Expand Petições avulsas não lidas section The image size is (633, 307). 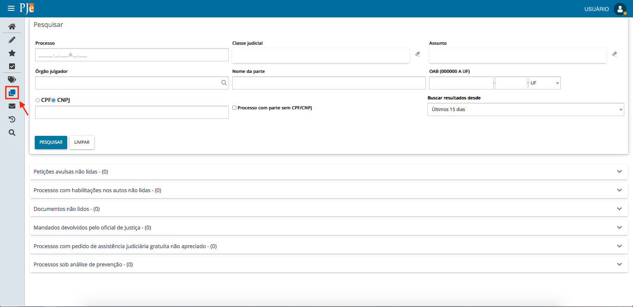[x=329, y=172]
